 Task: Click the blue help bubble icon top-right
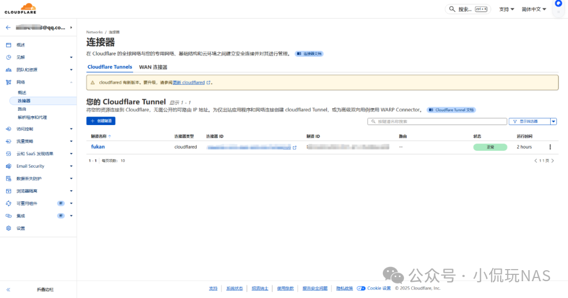point(559,3)
